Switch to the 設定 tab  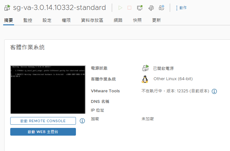[47, 20]
